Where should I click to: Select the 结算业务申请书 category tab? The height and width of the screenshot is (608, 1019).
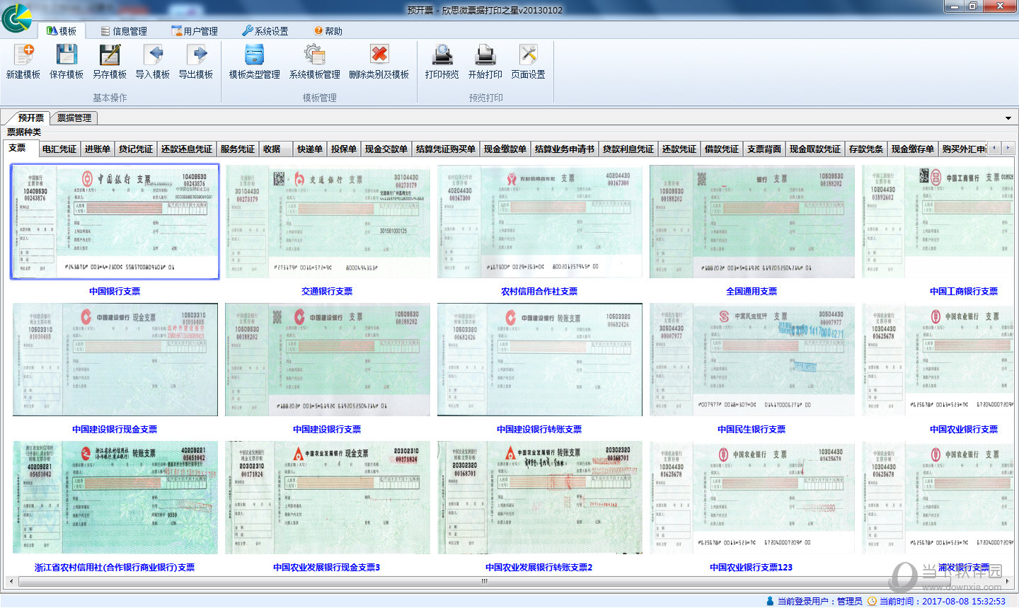tap(565, 149)
